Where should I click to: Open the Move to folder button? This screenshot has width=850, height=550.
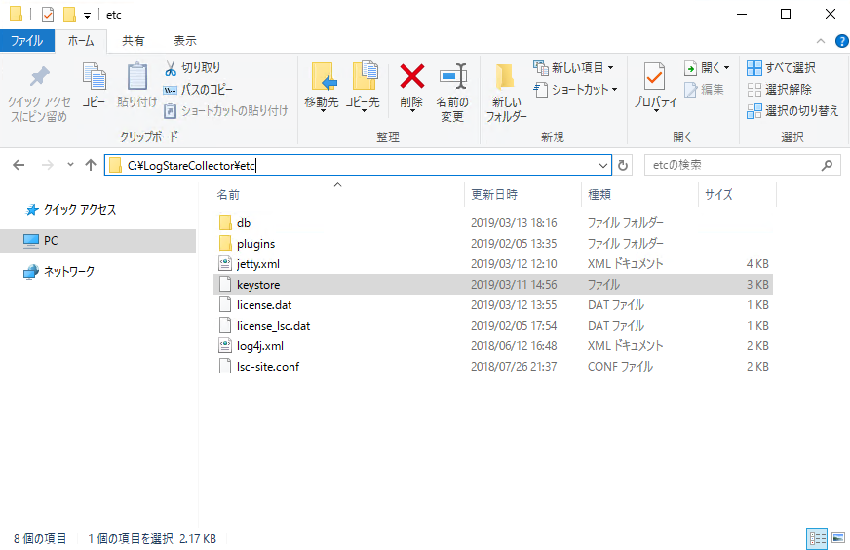point(322,87)
